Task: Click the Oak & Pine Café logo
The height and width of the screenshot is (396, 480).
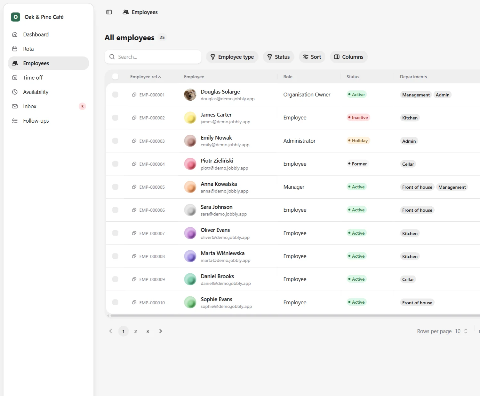Action: [x=15, y=17]
